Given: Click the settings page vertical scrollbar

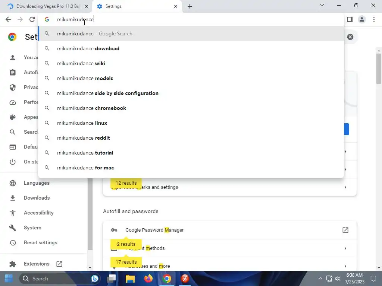Looking at the screenshot, I should [x=379, y=69].
